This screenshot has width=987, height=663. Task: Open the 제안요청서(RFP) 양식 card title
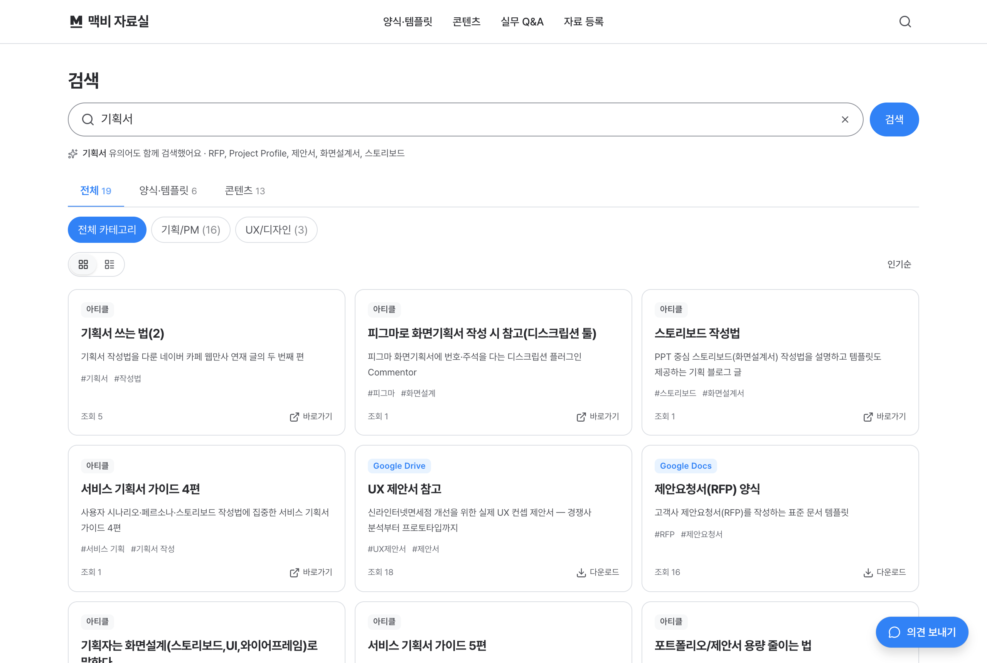pos(707,489)
